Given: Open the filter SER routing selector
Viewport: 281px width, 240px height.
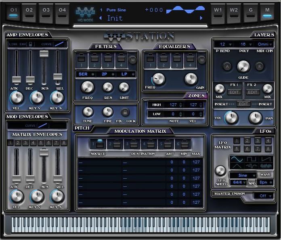Looking at the screenshot, I should click(86, 74).
